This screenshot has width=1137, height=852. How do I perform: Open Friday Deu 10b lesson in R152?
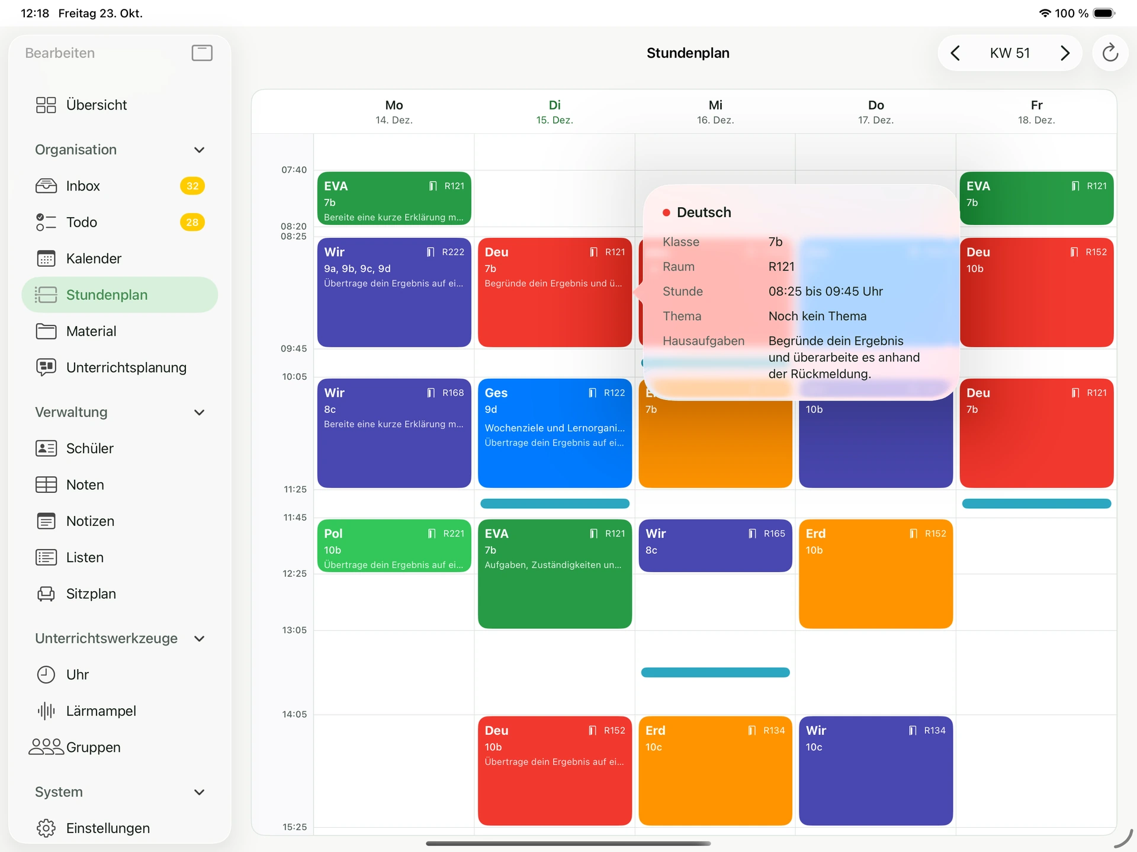pyautogui.click(x=1036, y=292)
